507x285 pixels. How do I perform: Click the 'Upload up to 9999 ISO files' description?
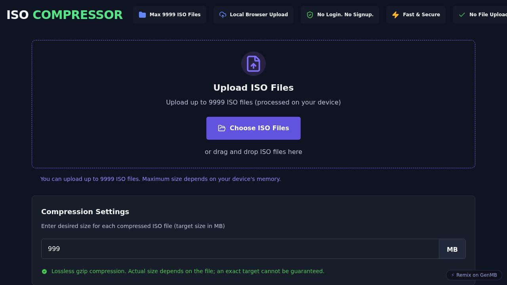(253, 102)
